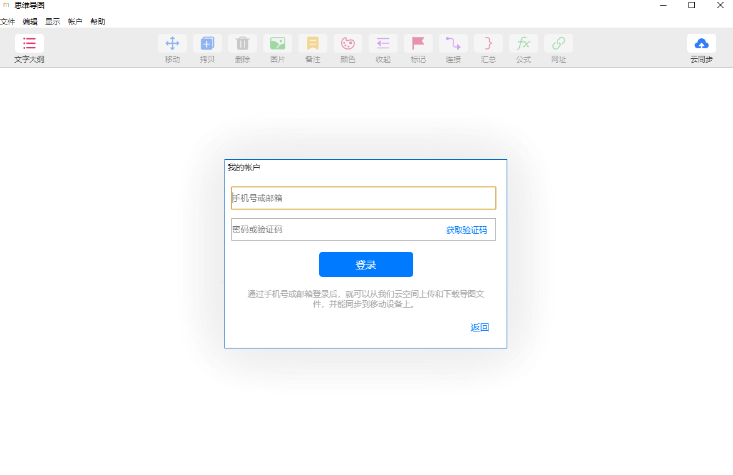Open the 显示 menu
This screenshot has width=733, height=475.
[52, 21]
